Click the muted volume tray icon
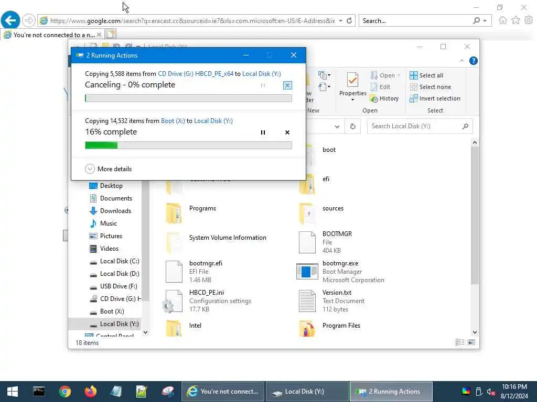 click(x=491, y=392)
